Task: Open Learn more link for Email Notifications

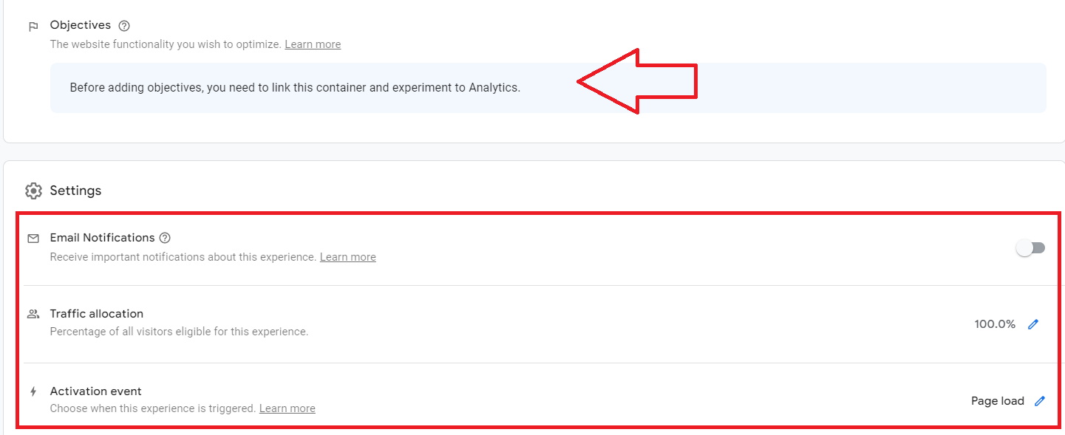Action: [x=348, y=257]
